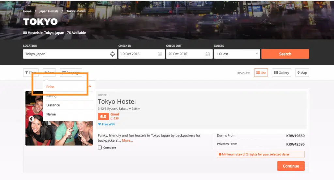The width and height of the screenshot is (334, 180).
Task: Click the review count speech bubble icon
Action: click(112, 119)
